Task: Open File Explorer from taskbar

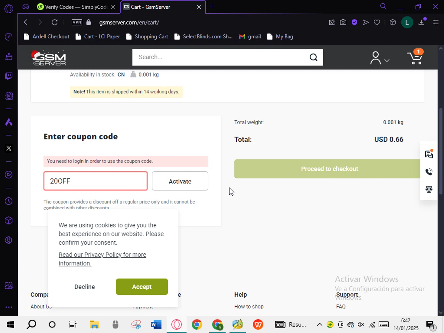Action: click(x=94, y=325)
